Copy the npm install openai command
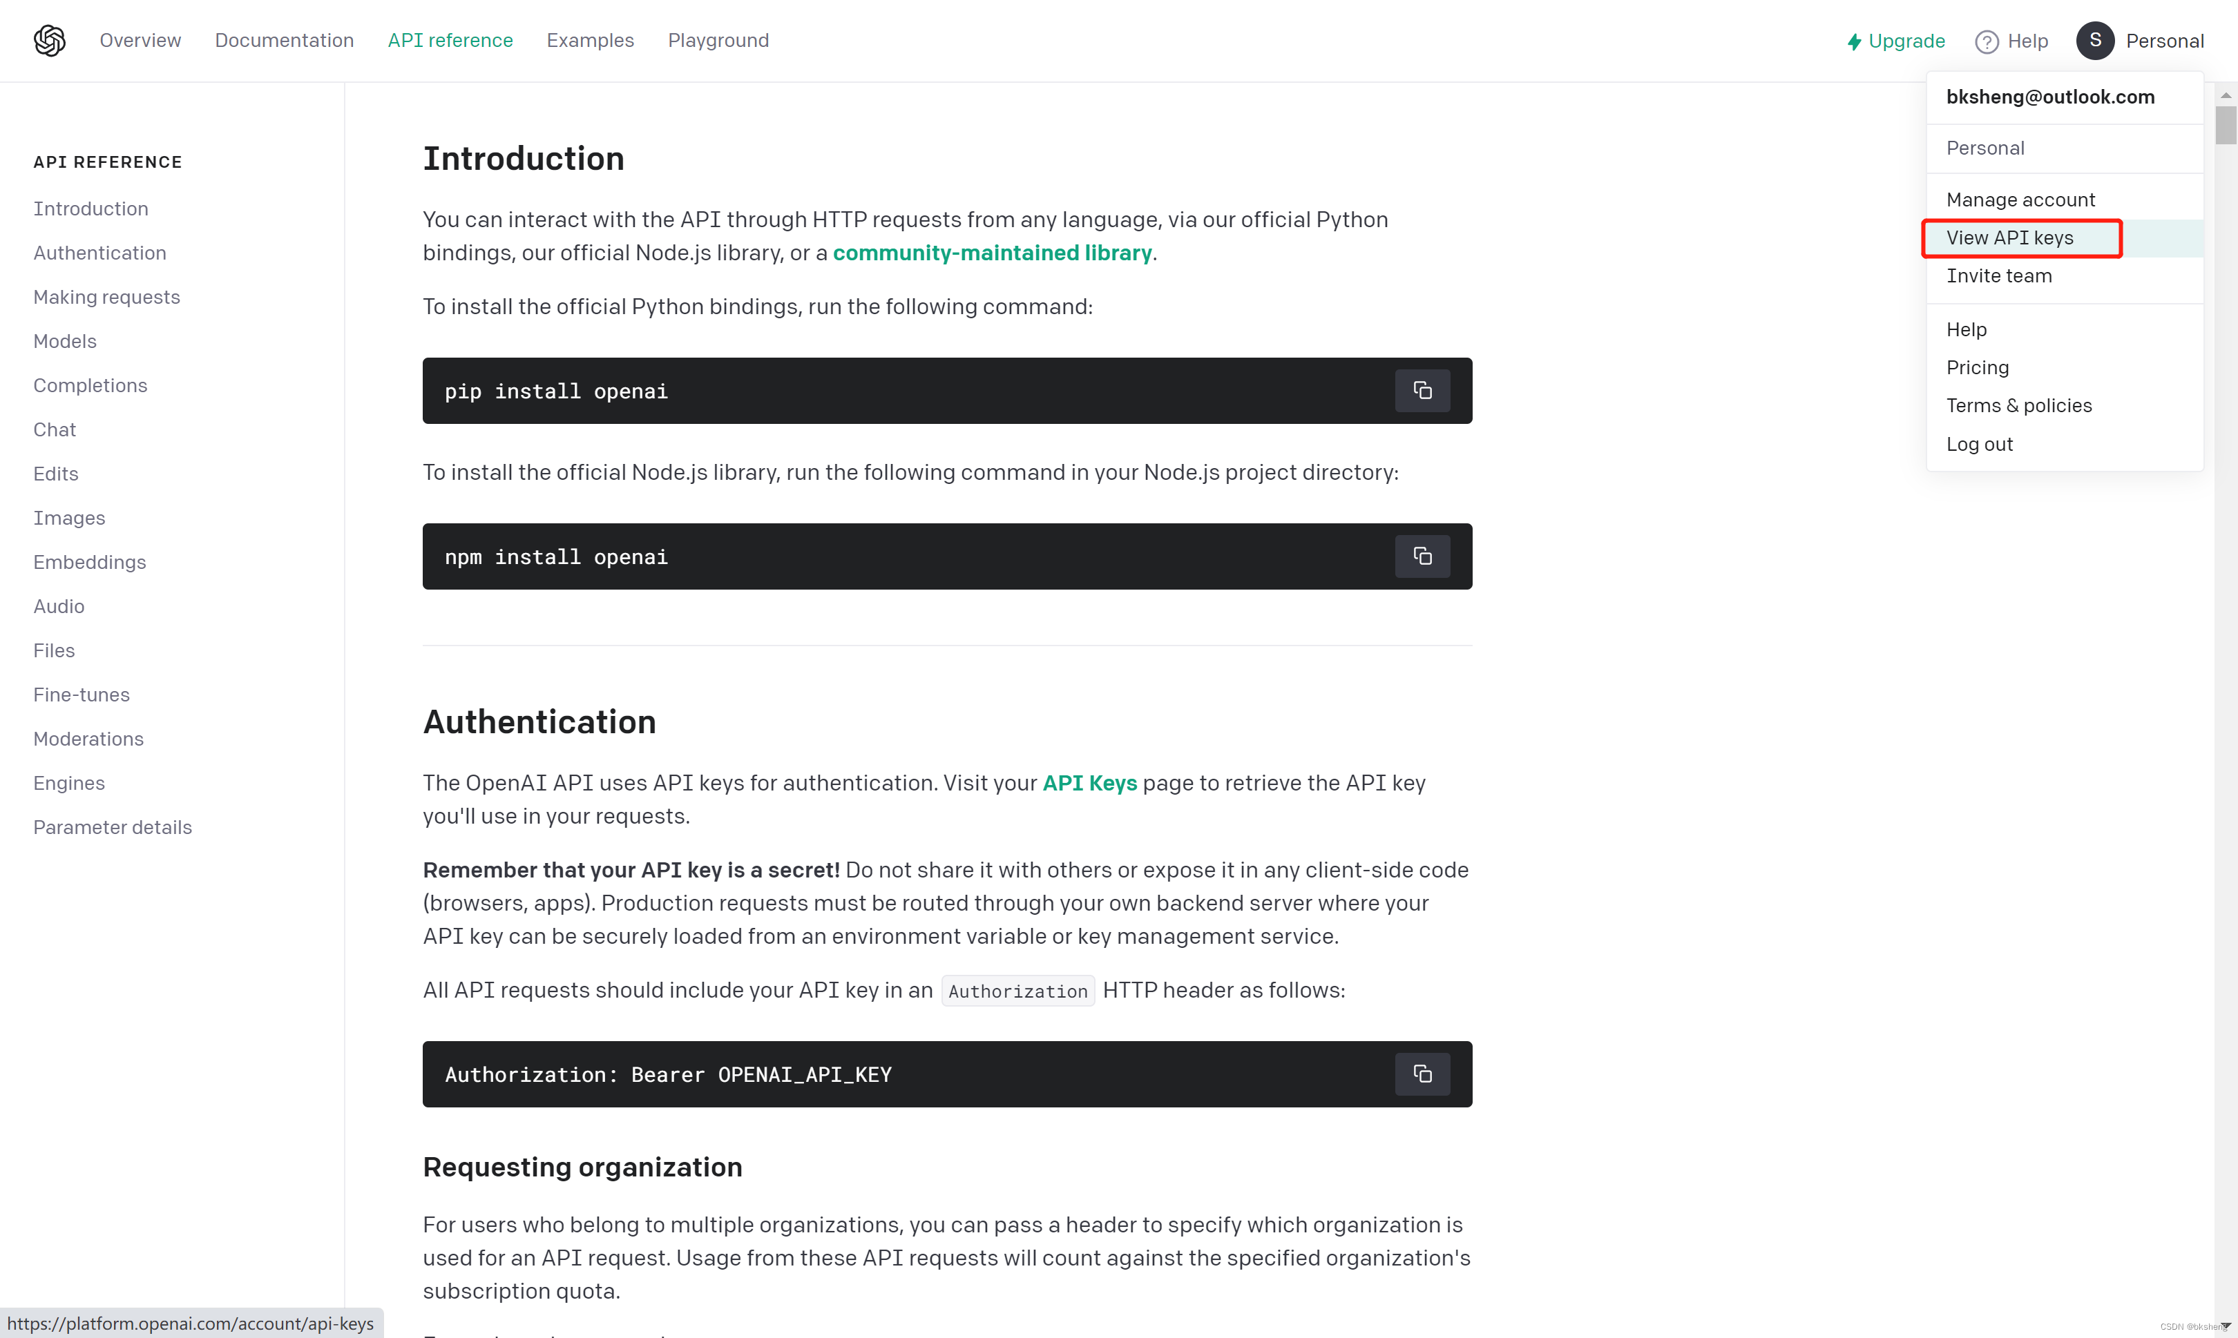 coord(1422,555)
